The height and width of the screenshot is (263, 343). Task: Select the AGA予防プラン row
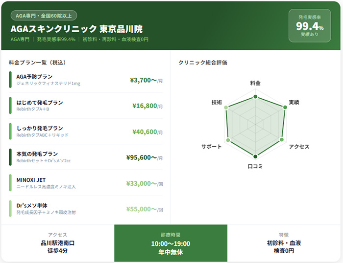click(x=86, y=80)
